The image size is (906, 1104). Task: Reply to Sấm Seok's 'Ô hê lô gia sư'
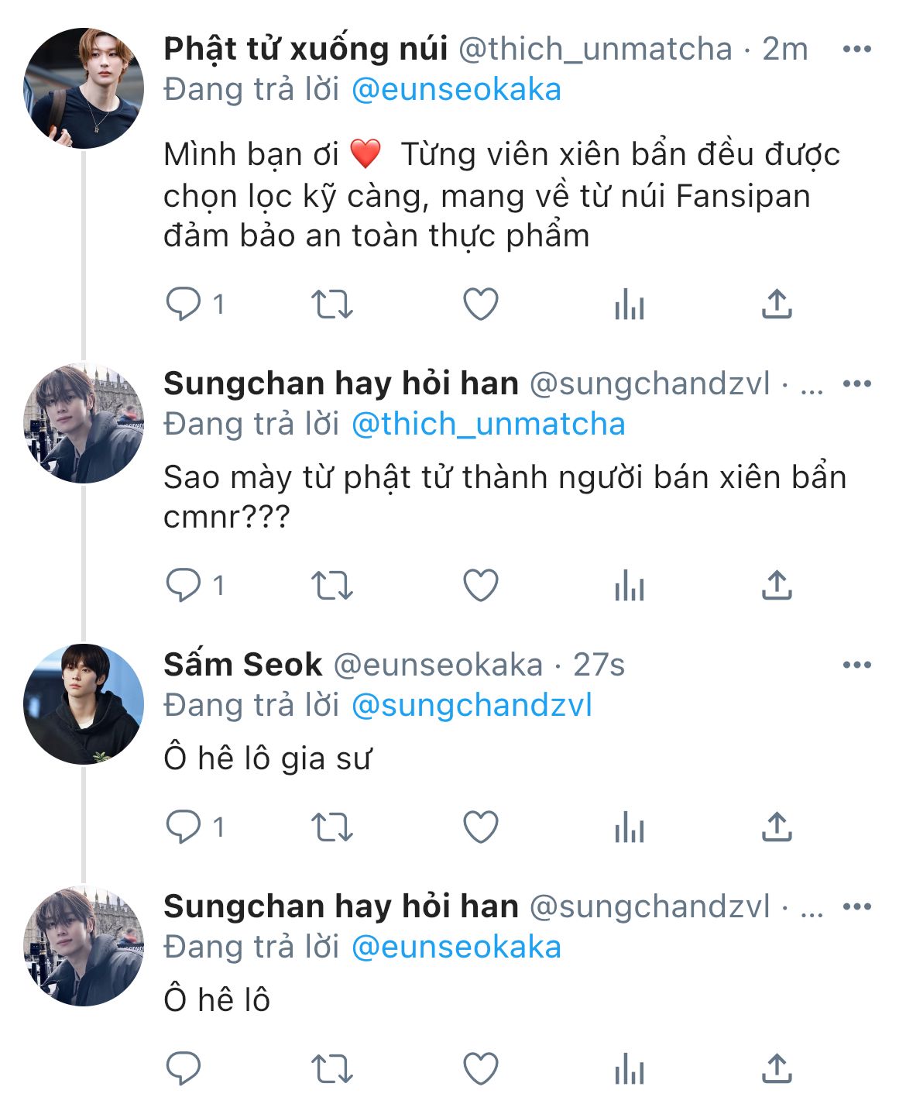tap(184, 827)
